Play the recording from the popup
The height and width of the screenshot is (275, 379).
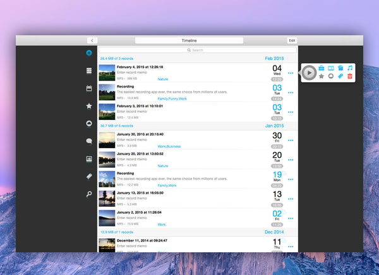coord(309,73)
